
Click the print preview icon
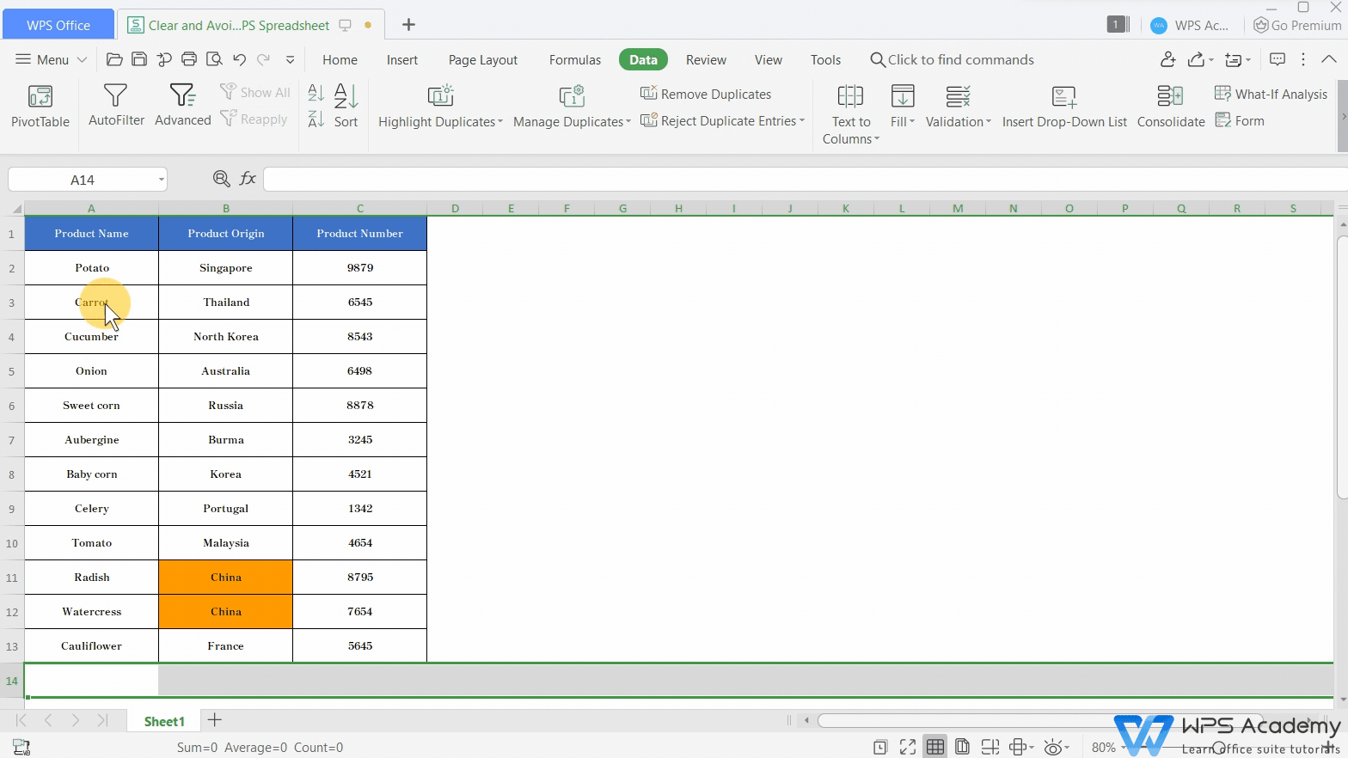click(214, 59)
